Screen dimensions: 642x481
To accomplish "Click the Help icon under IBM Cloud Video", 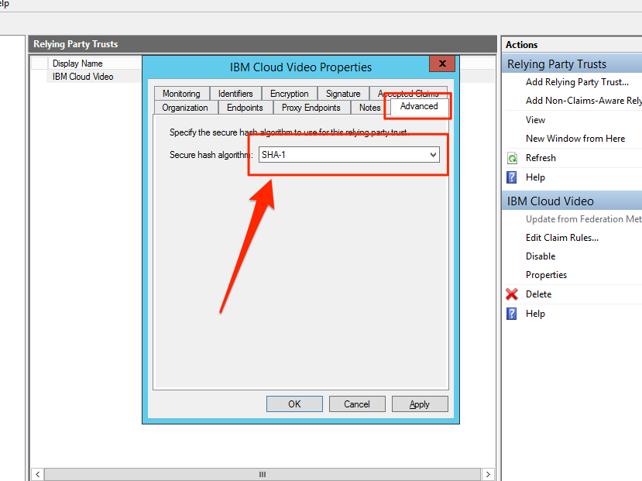I will 512,314.
